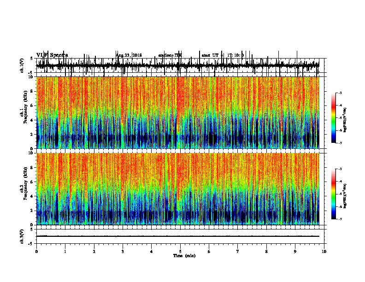Click inside the ch.2 spectrogram panel
This screenshot has height=282, width=365.
pyautogui.click(x=178, y=189)
